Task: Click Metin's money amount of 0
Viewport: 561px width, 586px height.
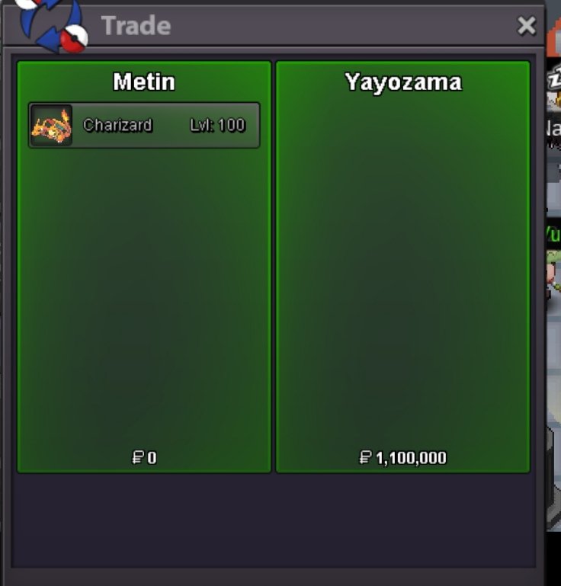Action: click(152, 458)
